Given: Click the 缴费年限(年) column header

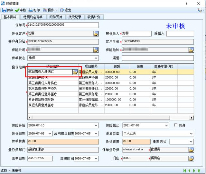Looking at the screenshot, I should point(164,66).
